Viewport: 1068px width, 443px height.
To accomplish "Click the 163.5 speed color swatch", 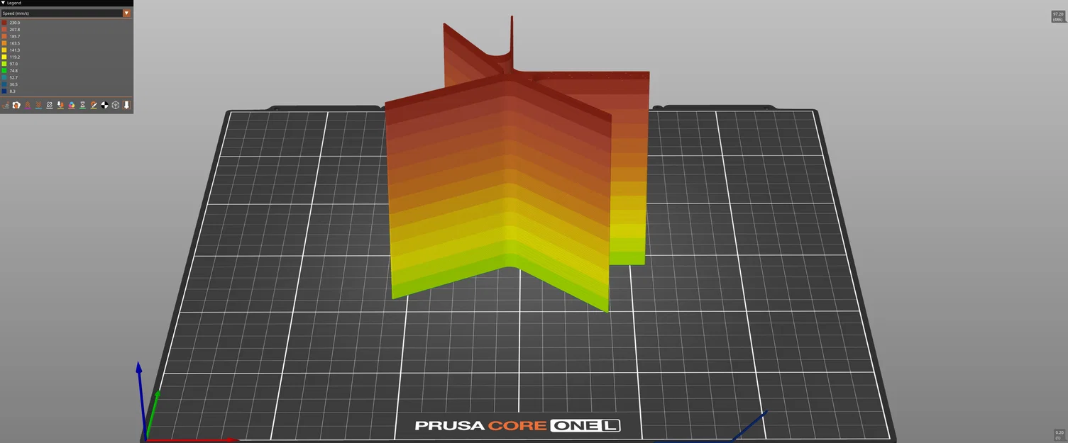I will point(4,43).
